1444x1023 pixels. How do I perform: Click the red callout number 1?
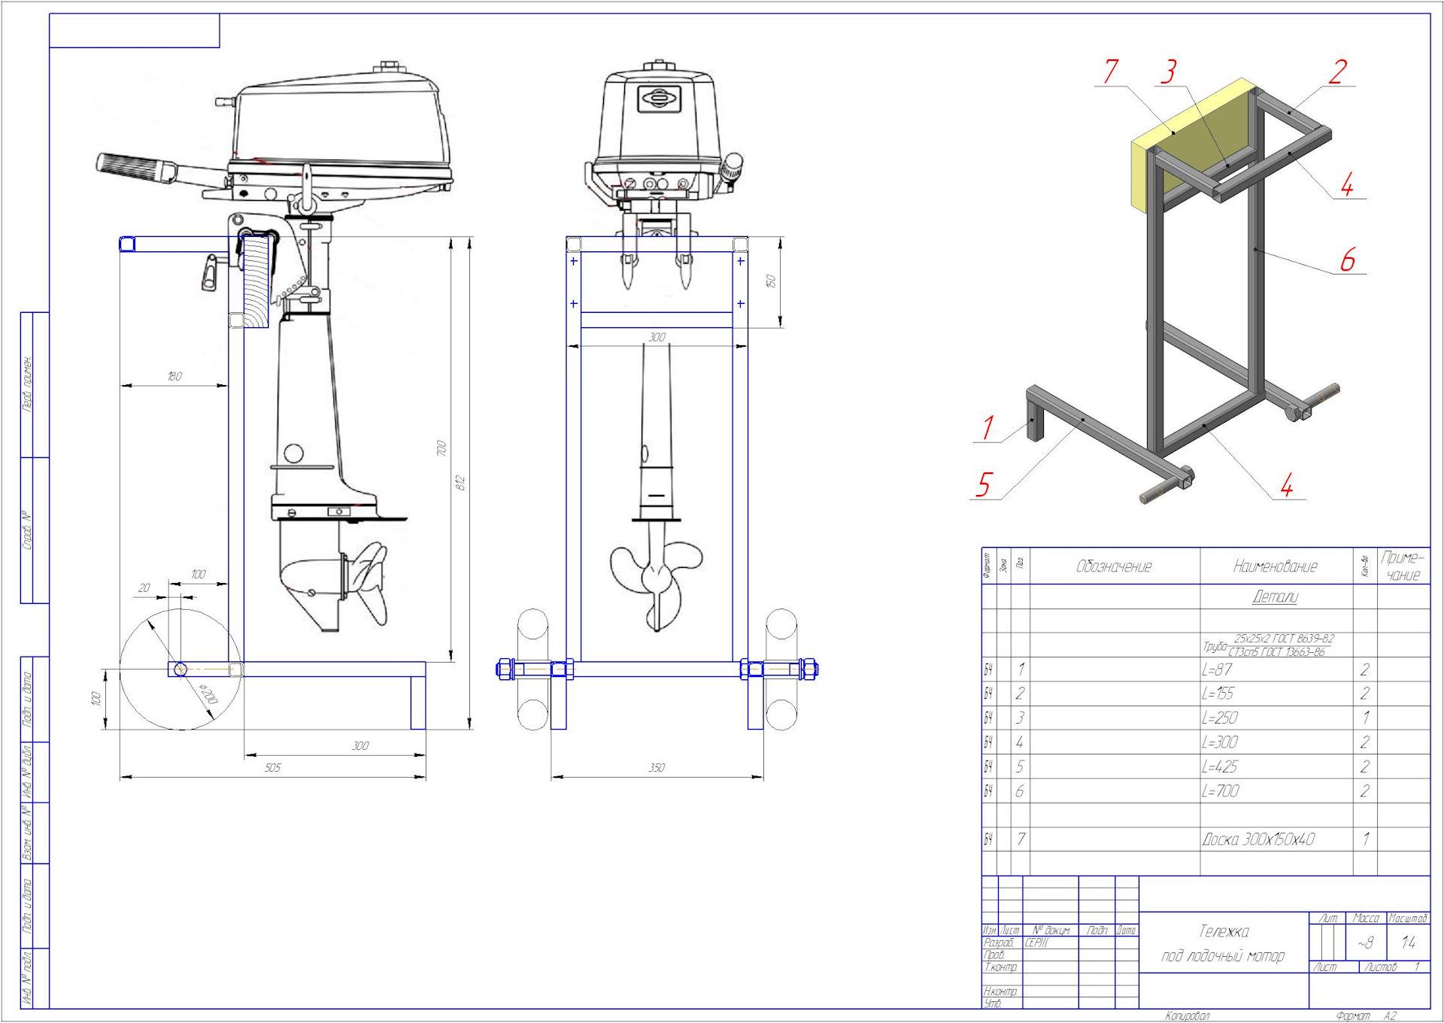987,428
